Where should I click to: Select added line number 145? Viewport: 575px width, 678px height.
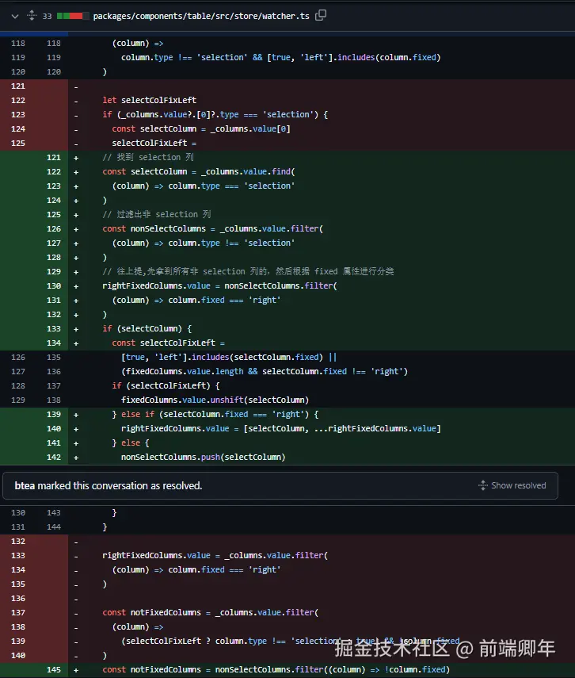[54, 669]
